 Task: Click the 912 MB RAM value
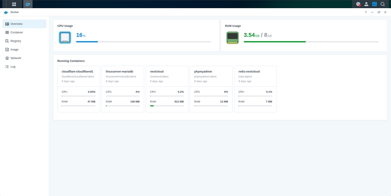point(179,102)
